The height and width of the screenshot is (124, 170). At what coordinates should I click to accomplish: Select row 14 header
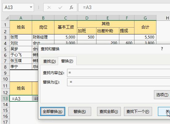pos(5,104)
